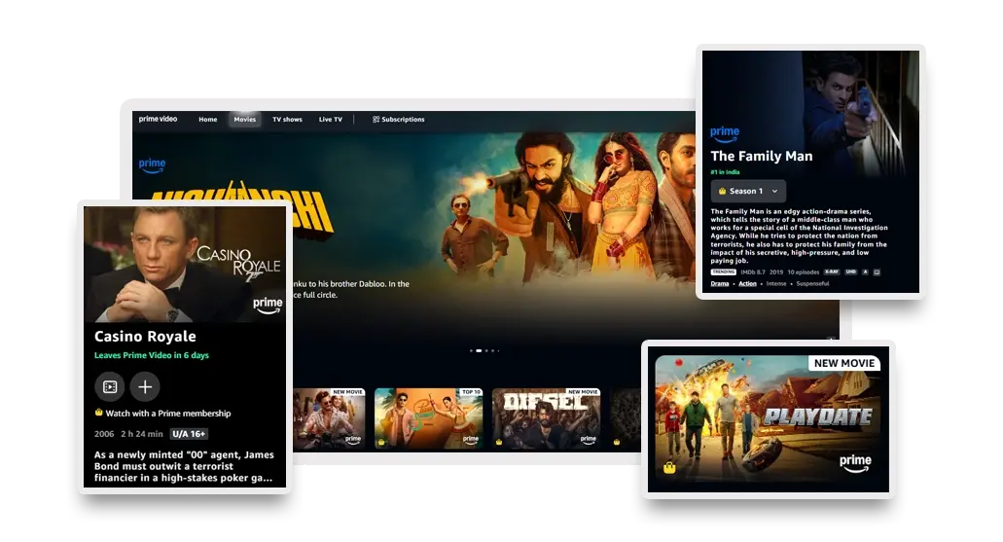Click the UHD badge

click(x=851, y=271)
